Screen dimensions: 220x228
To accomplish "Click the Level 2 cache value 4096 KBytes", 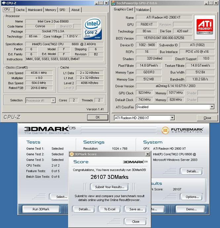I will 90,83.
